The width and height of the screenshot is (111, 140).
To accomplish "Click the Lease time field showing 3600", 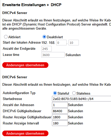I will click(53, 55).
